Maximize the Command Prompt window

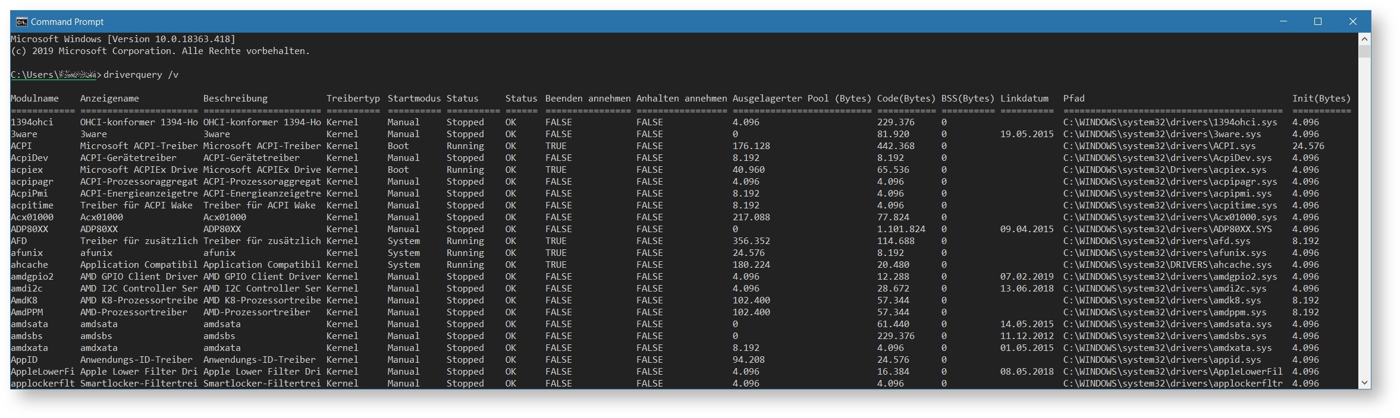[1318, 21]
